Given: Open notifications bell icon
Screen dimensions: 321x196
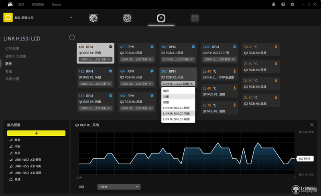Looking at the screenshot, I should (x=274, y=4).
